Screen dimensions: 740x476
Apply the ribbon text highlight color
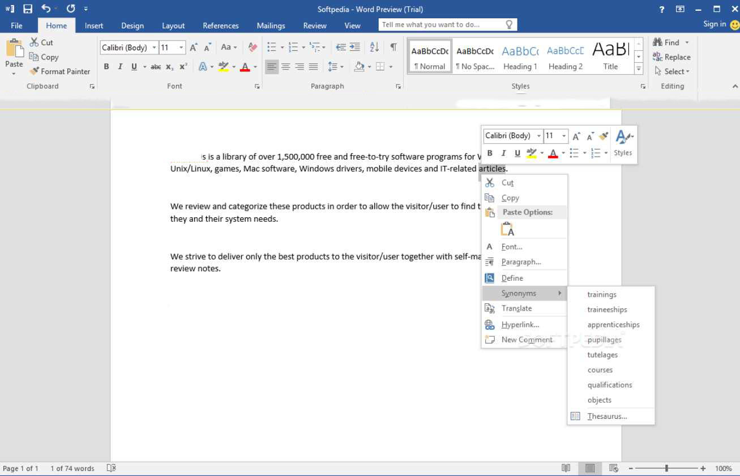click(224, 67)
